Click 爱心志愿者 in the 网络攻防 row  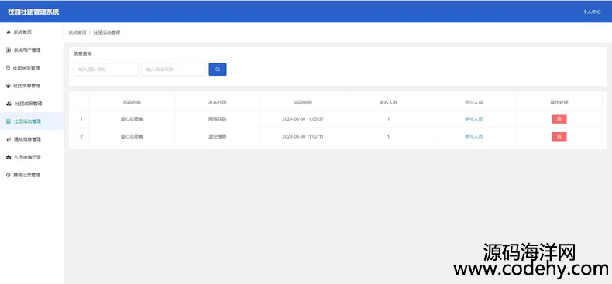tap(132, 119)
